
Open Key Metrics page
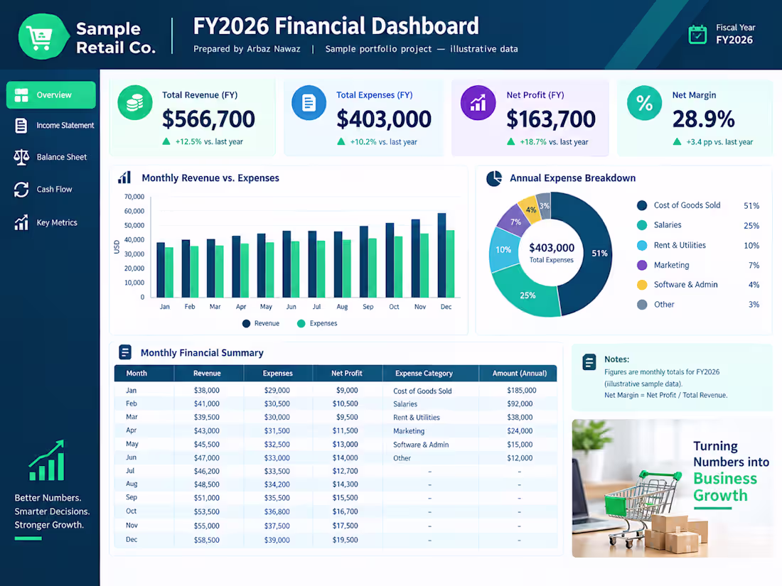click(x=46, y=222)
